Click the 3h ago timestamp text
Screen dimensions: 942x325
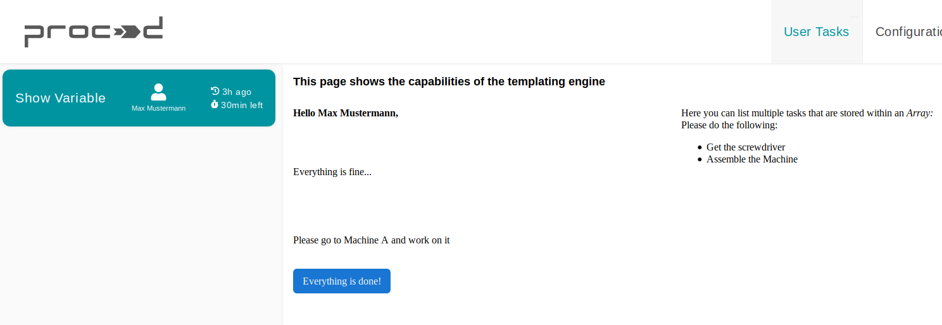click(237, 92)
